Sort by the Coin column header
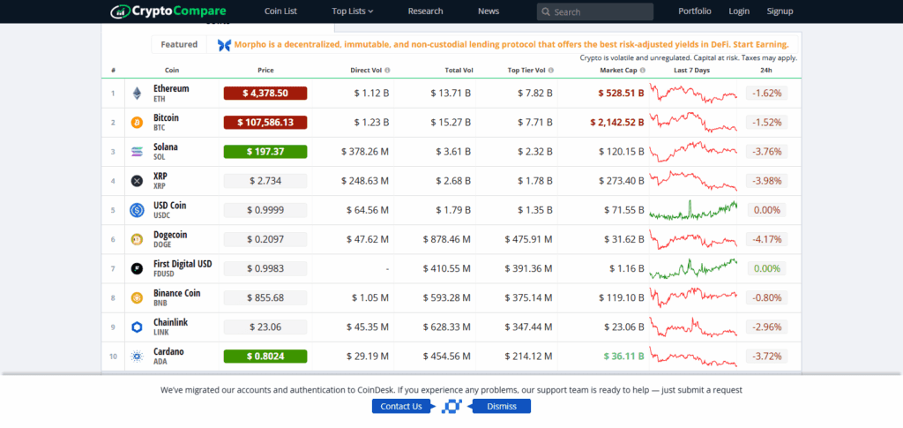The width and height of the screenshot is (903, 428). click(172, 71)
